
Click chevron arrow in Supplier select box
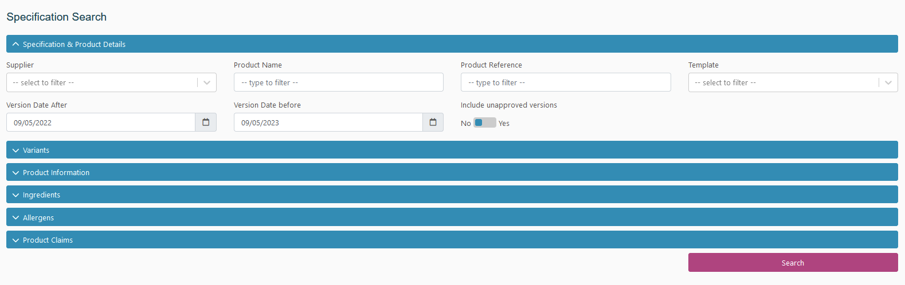point(207,83)
